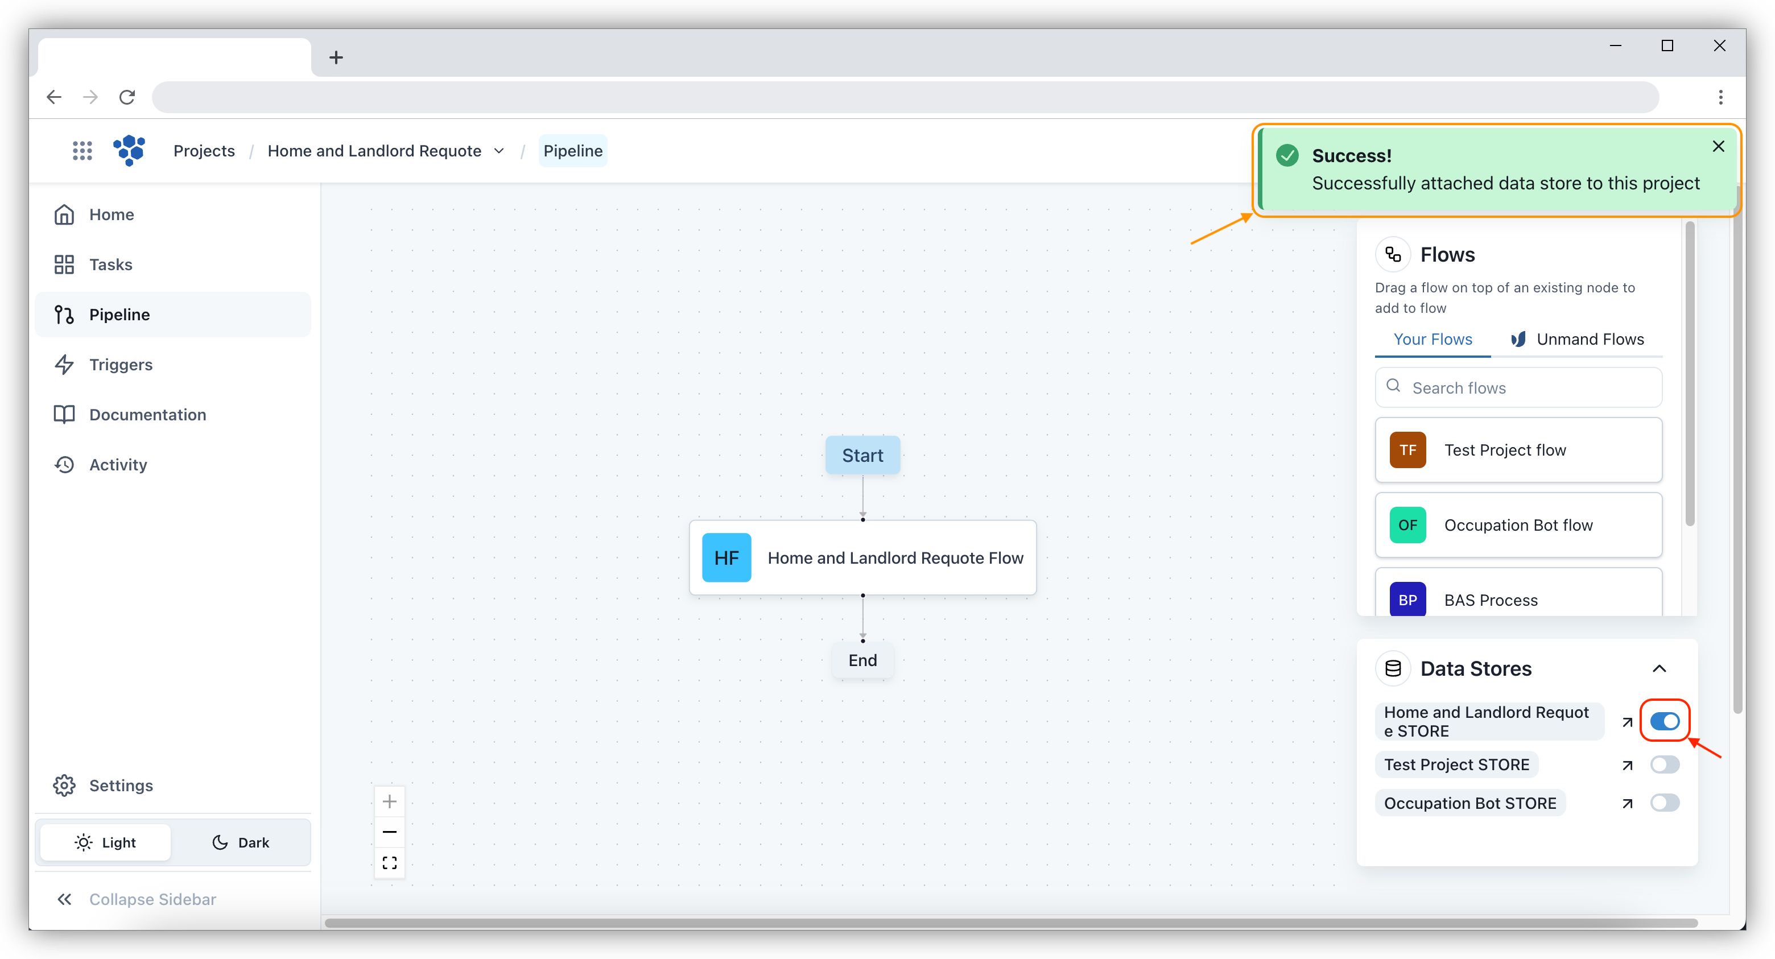This screenshot has height=959, width=1775.
Task: Click the browser reload icon
Action: [x=127, y=97]
